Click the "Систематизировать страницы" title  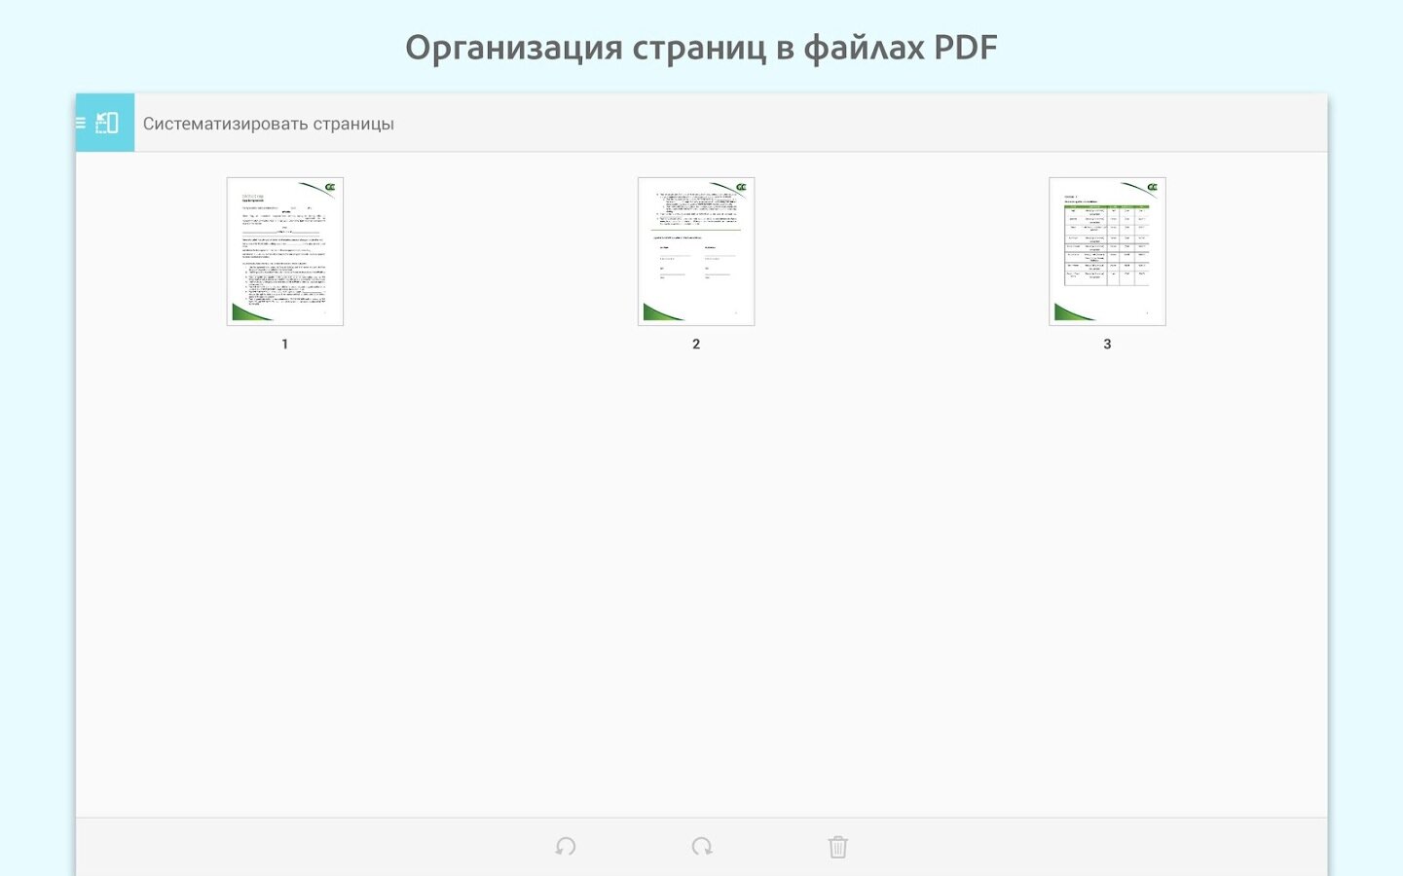(x=269, y=124)
